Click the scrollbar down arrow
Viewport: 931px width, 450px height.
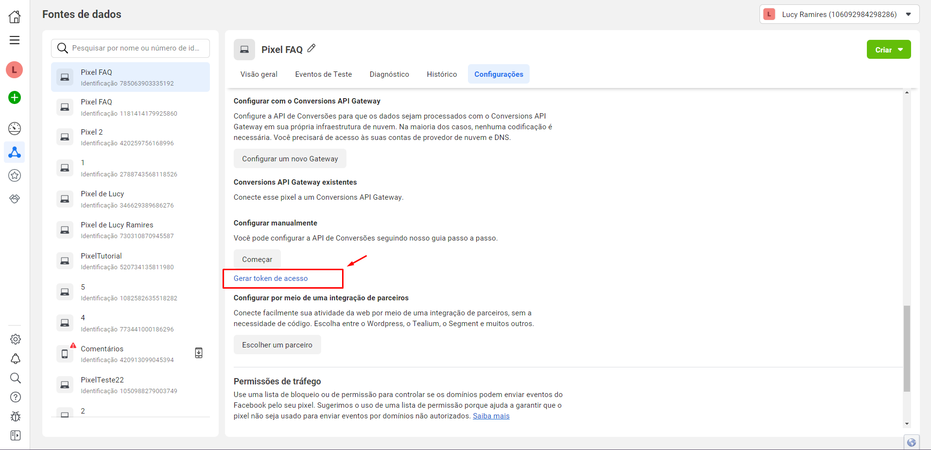click(x=907, y=424)
